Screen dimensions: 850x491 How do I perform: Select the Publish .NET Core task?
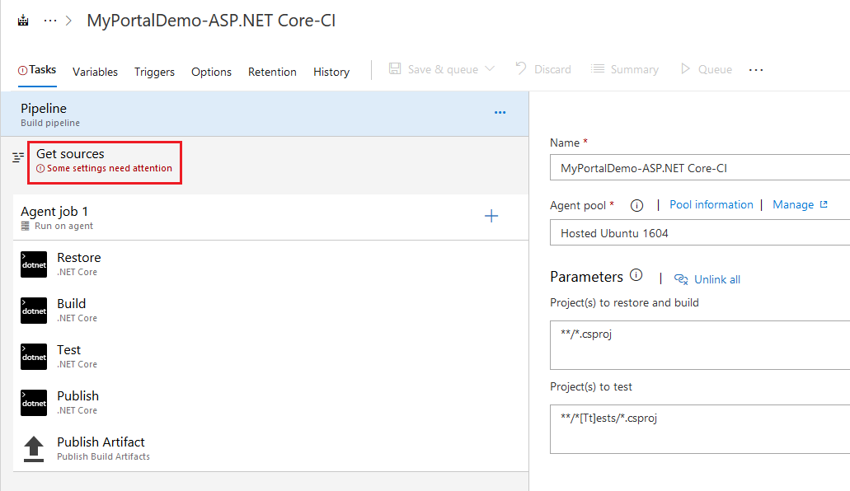pos(270,402)
